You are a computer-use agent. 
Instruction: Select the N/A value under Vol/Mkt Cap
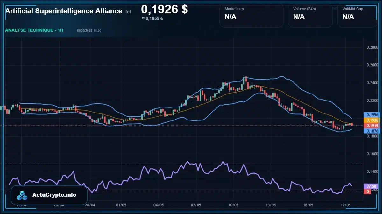(348, 17)
